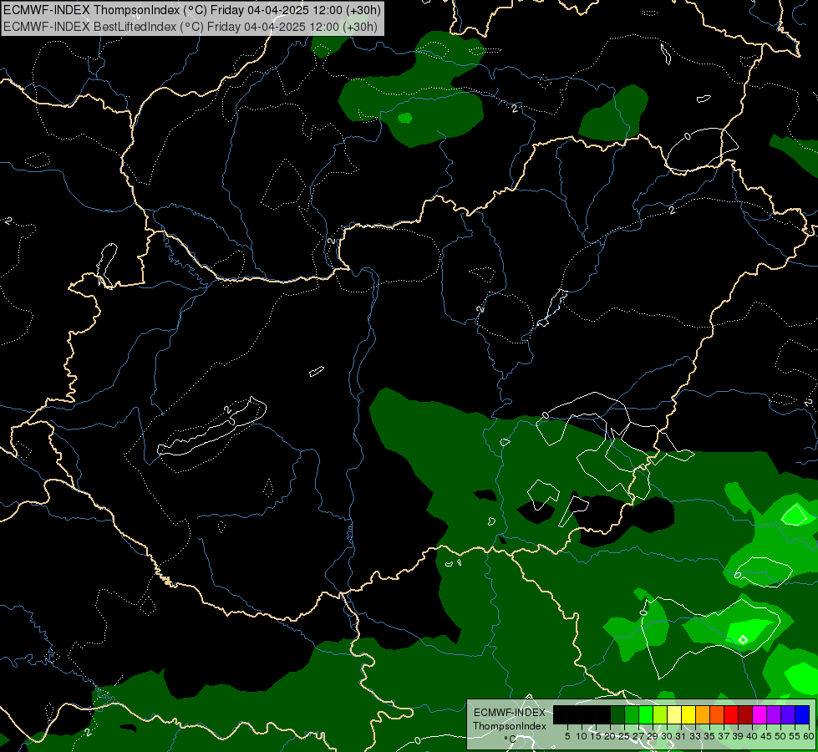Click the legend tick label '27'

point(638,736)
